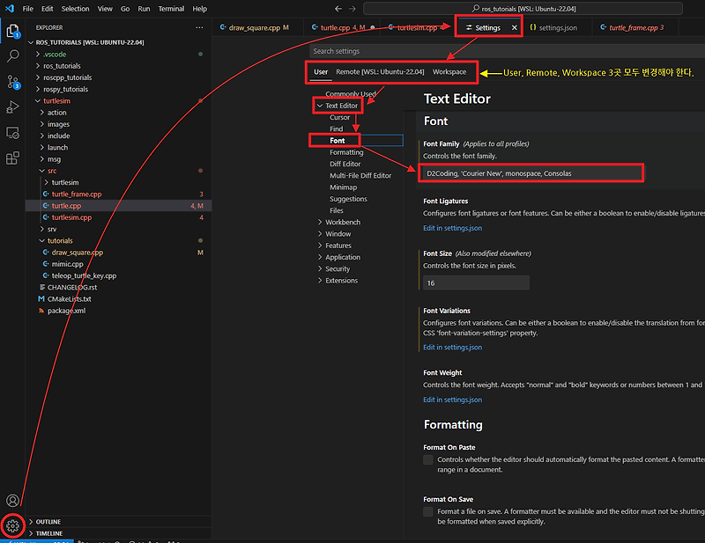Viewport: 705px width, 543px height.
Task: Switch to the settings.json tab
Action: tap(558, 27)
